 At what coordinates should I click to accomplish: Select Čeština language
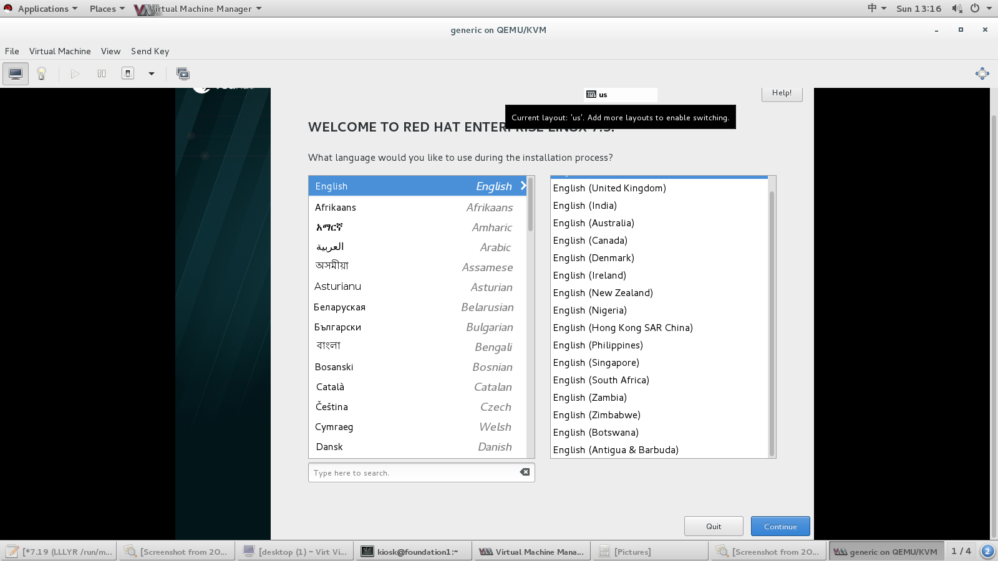point(417,406)
